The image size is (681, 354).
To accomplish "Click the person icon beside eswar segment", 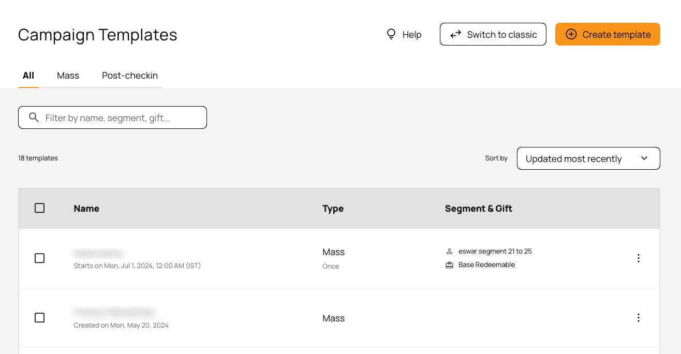I will coord(449,252).
